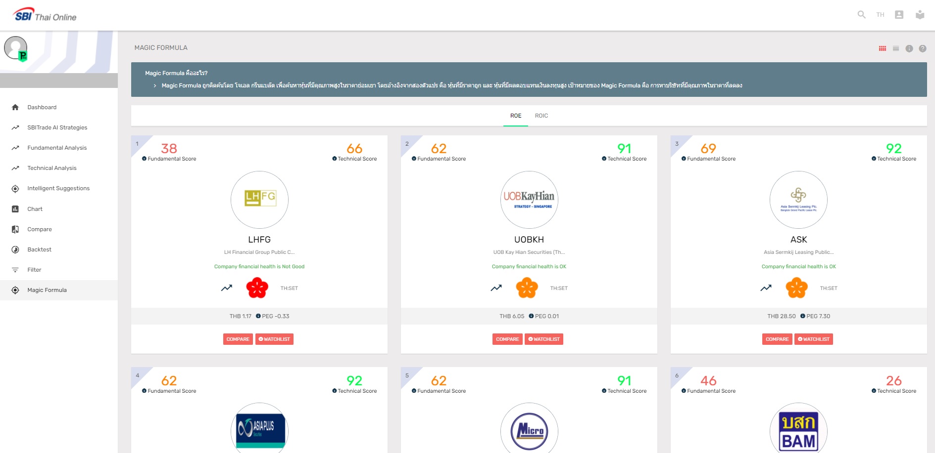Viewport: 935px width, 453px height.
Task: Click LHFG Technical Score info icon
Action: [335, 159]
